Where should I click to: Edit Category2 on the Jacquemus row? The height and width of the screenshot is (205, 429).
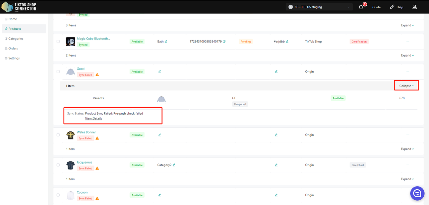coord(174,165)
